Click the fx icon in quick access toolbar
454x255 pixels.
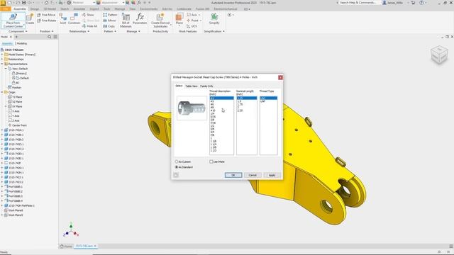pos(139,3)
